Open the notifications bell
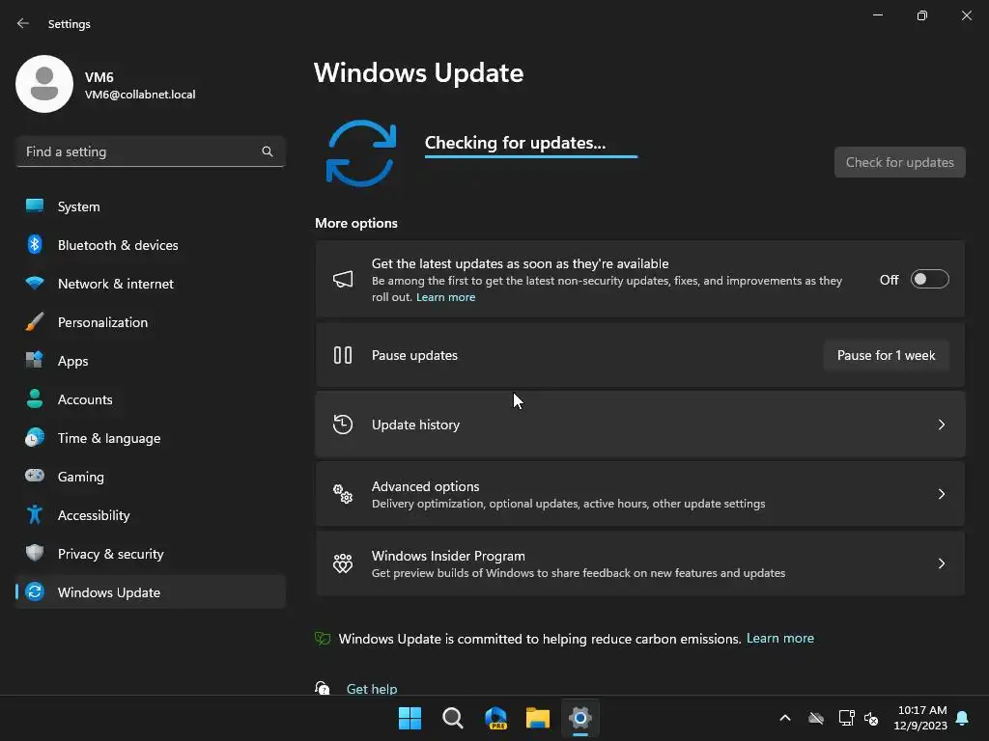The image size is (989, 741). [963, 718]
